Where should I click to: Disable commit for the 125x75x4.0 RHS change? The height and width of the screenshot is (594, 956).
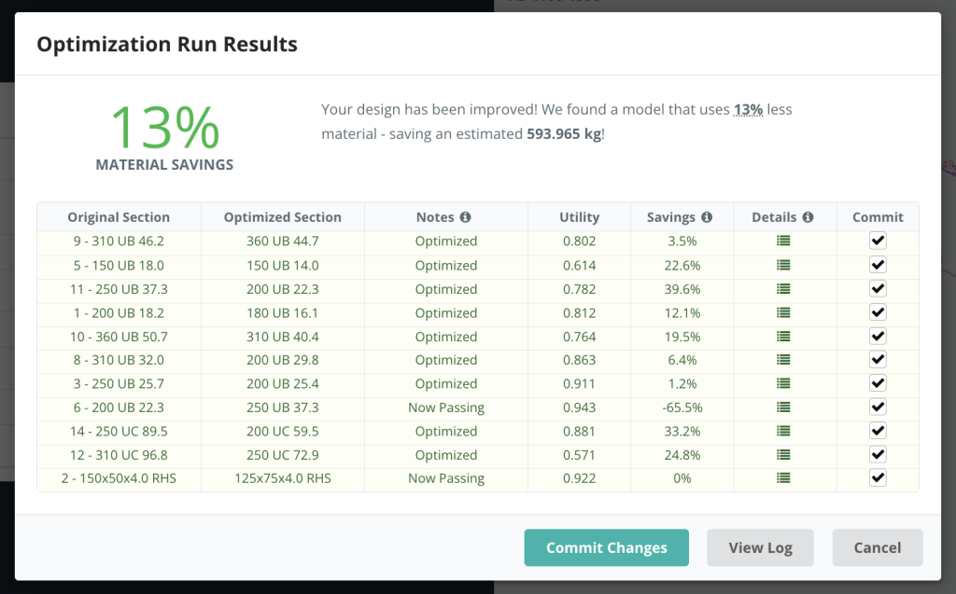pyautogui.click(x=876, y=477)
